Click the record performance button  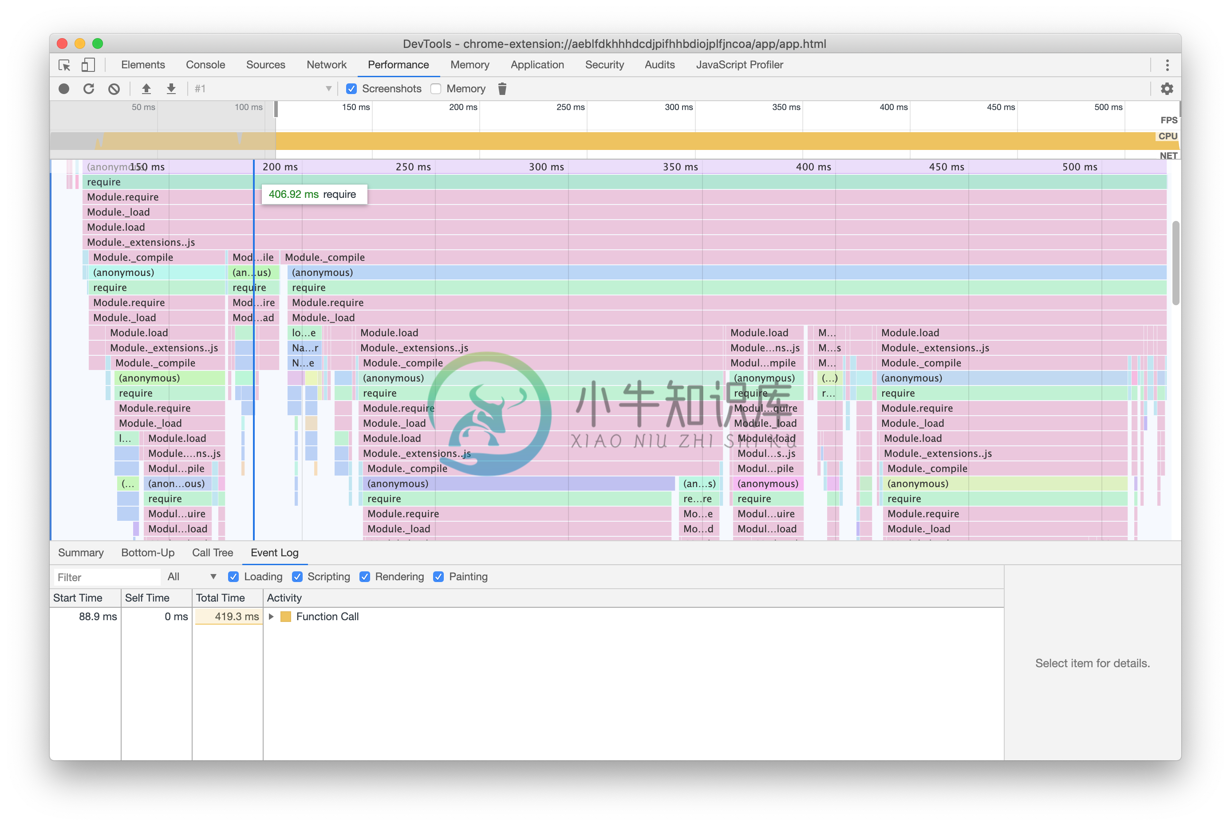63,89
